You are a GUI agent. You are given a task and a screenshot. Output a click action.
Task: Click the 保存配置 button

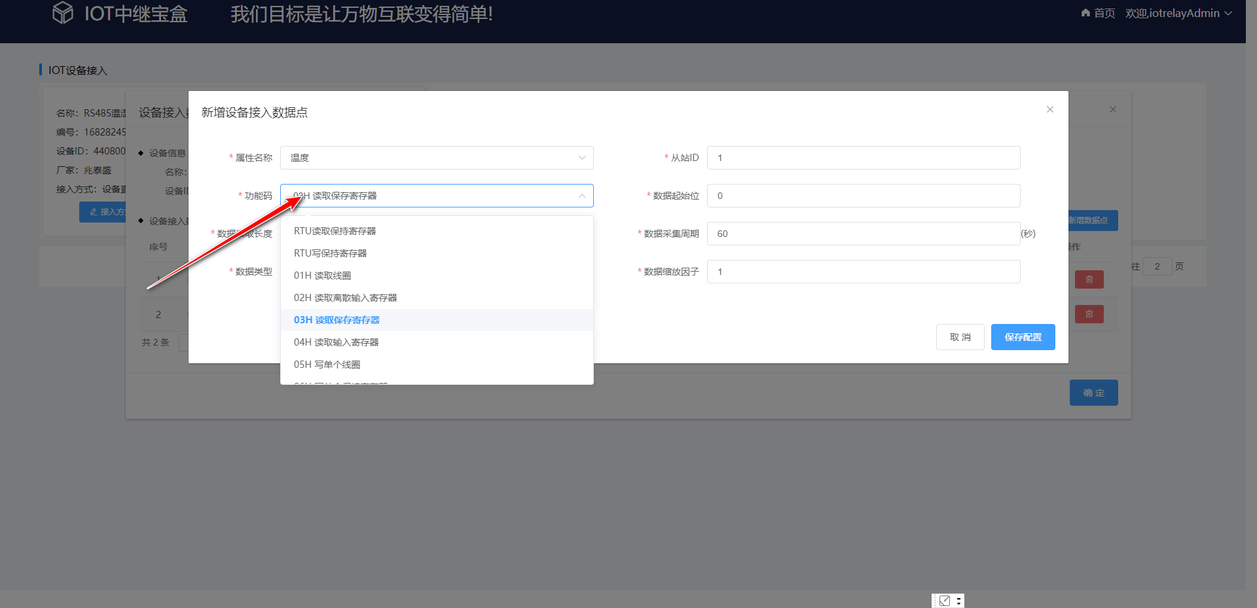pyautogui.click(x=1023, y=336)
